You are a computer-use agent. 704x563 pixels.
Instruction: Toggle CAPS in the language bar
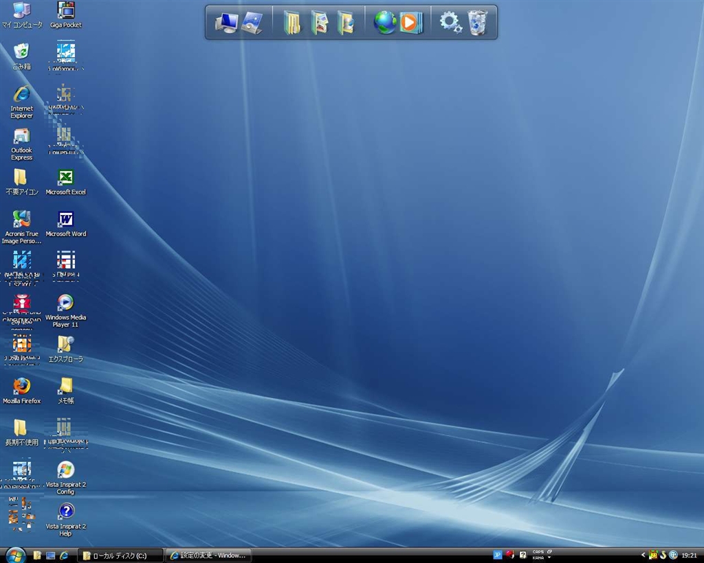coord(538,552)
